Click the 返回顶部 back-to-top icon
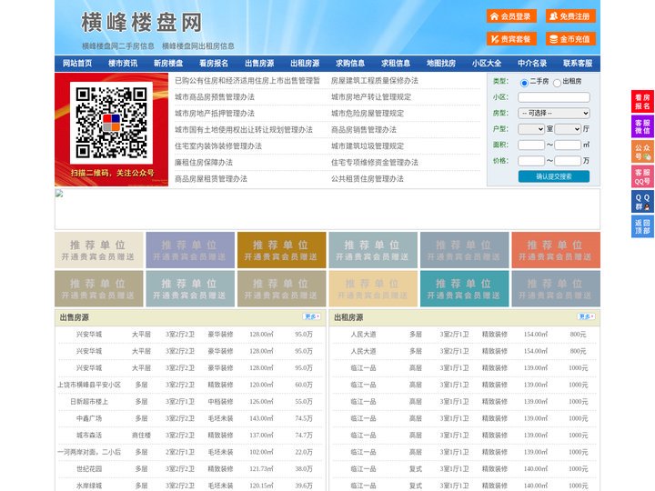 642,226
